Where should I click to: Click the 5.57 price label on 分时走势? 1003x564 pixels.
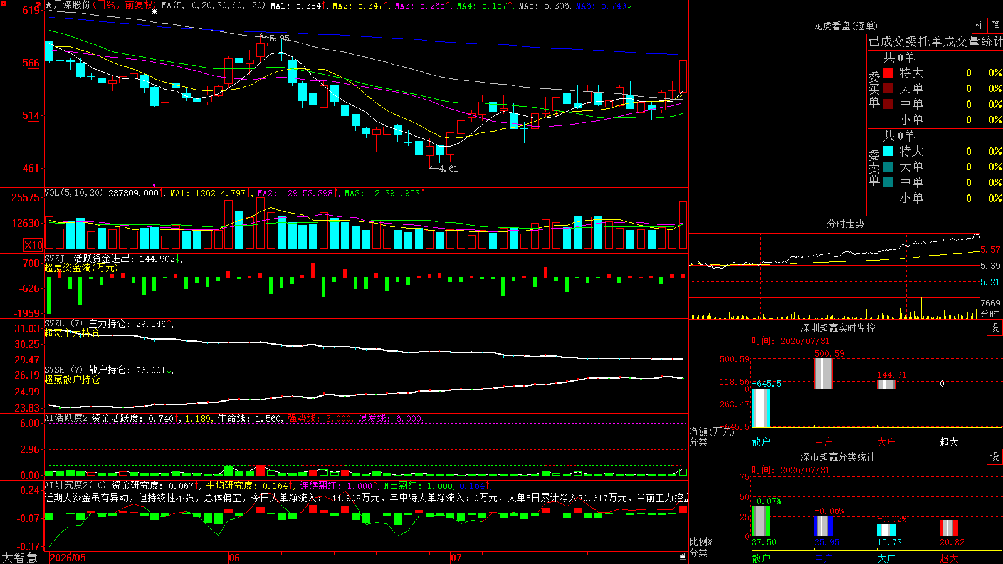pos(990,249)
